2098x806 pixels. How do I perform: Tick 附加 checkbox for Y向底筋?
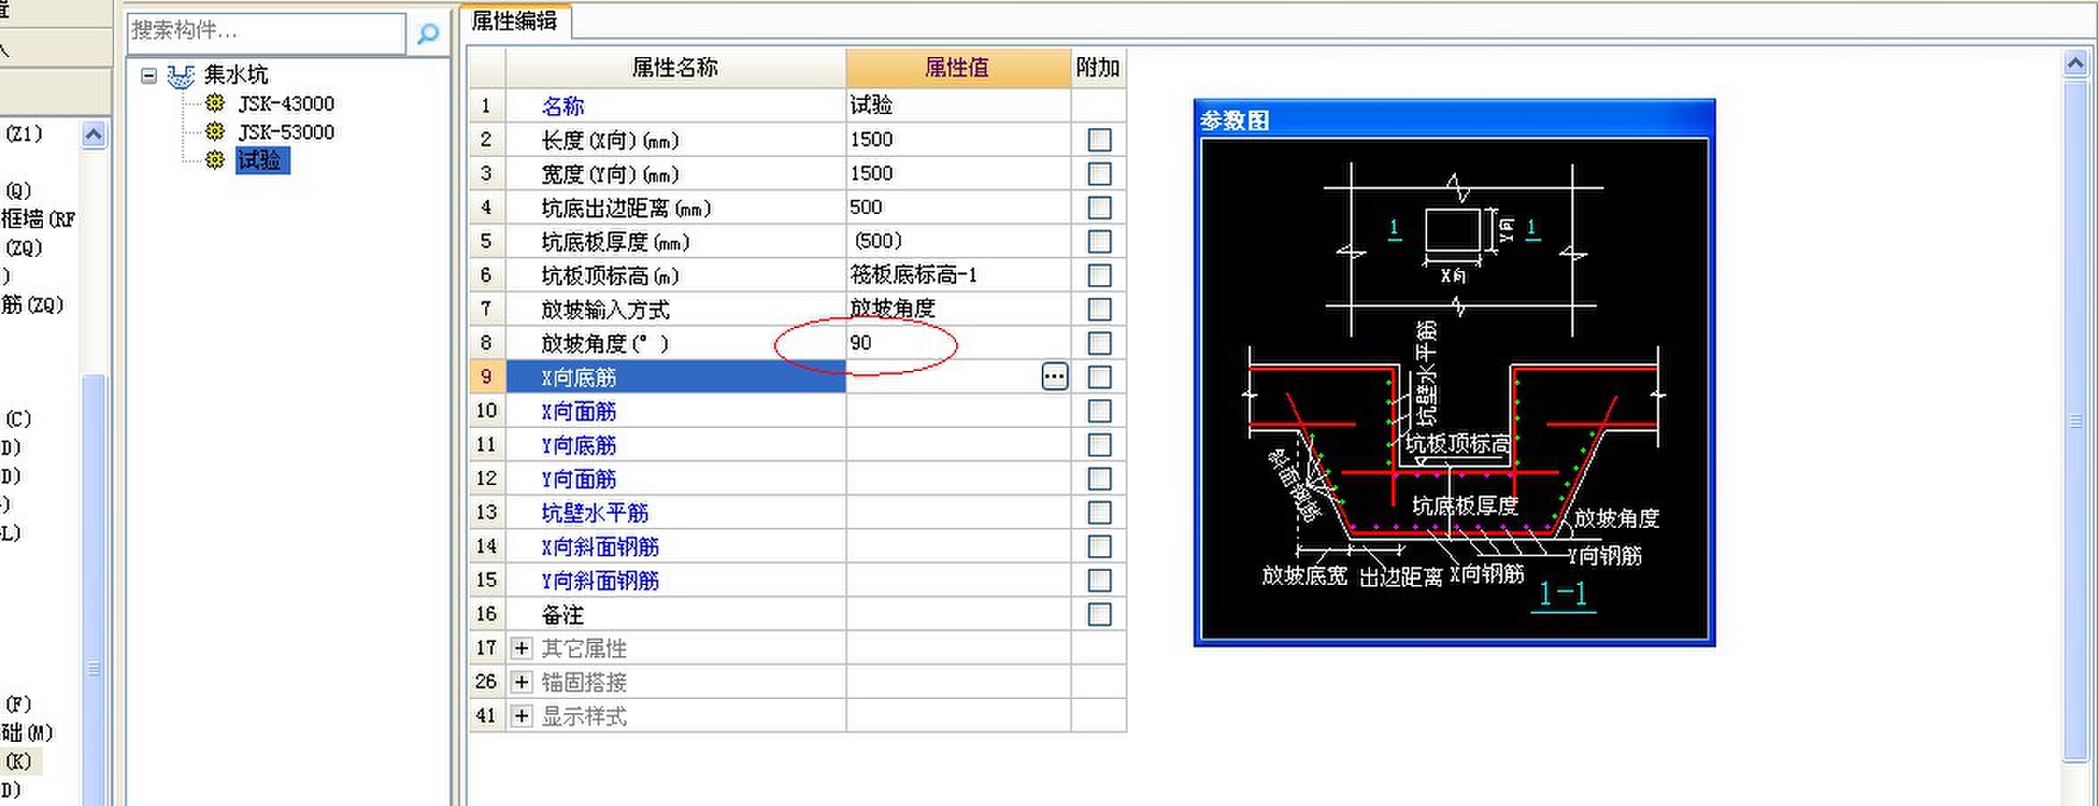pyautogui.click(x=1099, y=445)
